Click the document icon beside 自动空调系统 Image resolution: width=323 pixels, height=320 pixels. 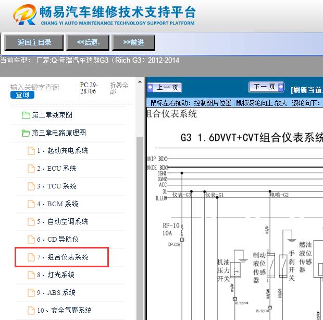pos(31,222)
